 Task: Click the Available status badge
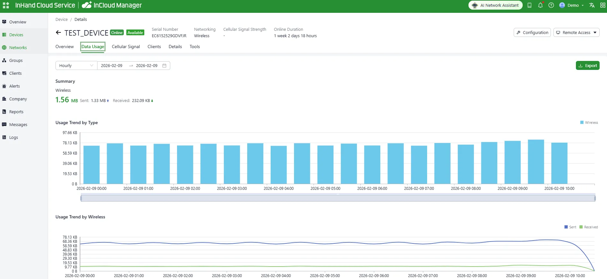click(135, 32)
